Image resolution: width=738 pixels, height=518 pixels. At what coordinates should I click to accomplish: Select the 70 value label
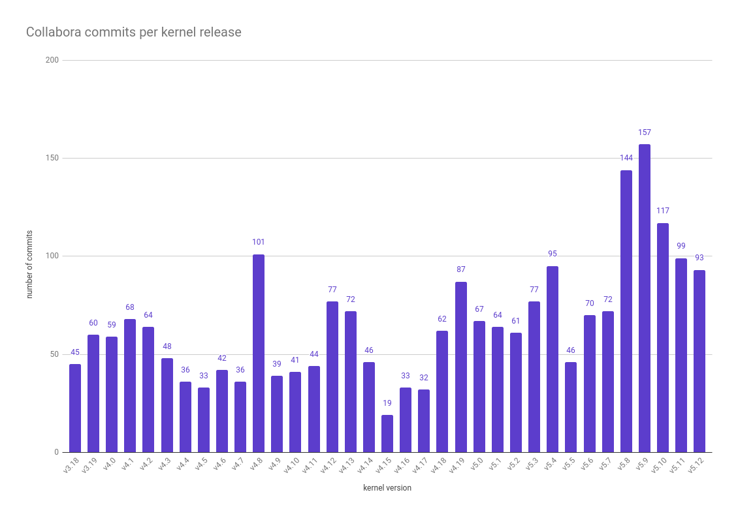[x=589, y=303]
